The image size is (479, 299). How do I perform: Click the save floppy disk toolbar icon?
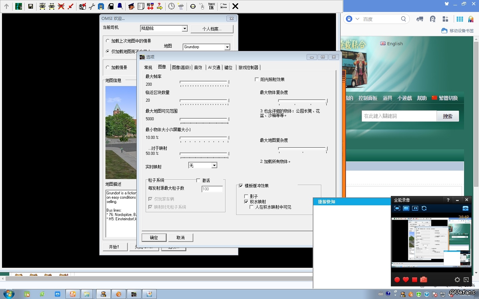click(31, 6)
